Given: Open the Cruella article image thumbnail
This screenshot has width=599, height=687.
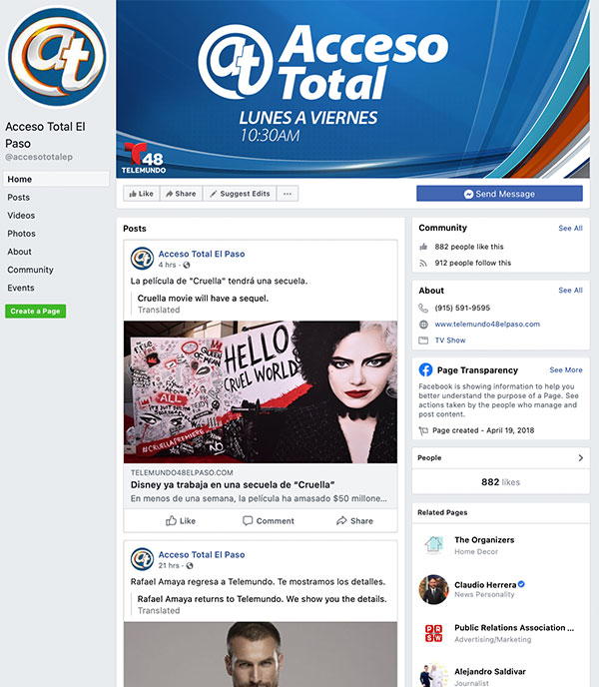Looking at the screenshot, I should [260, 391].
